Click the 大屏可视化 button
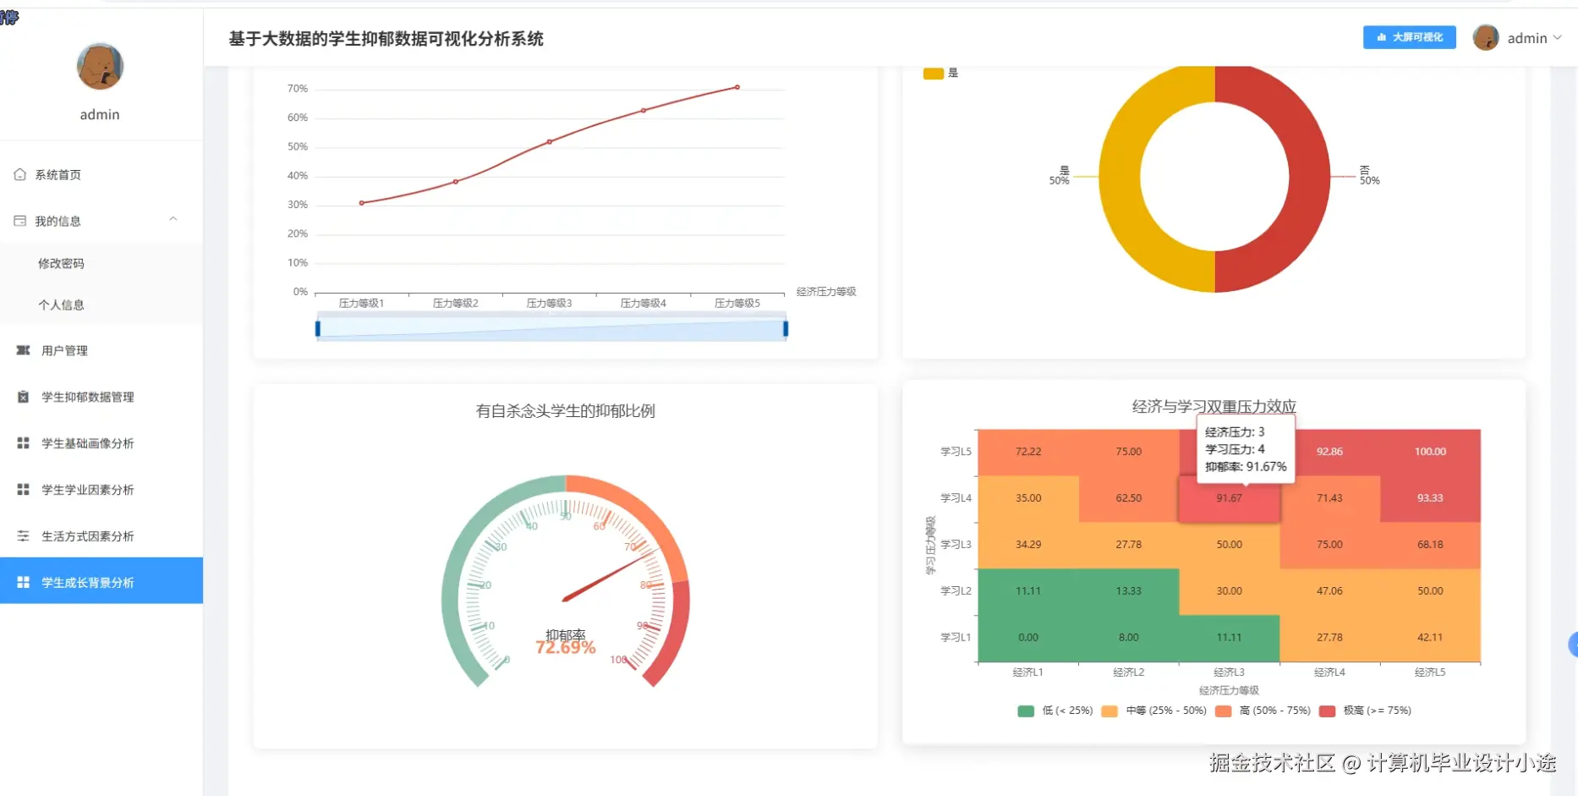This screenshot has width=1578, height=796. [x=1410, y=37]
